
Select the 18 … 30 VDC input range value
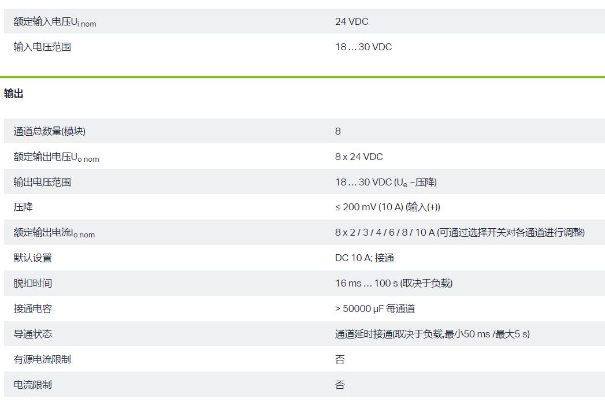pos(363,47)
